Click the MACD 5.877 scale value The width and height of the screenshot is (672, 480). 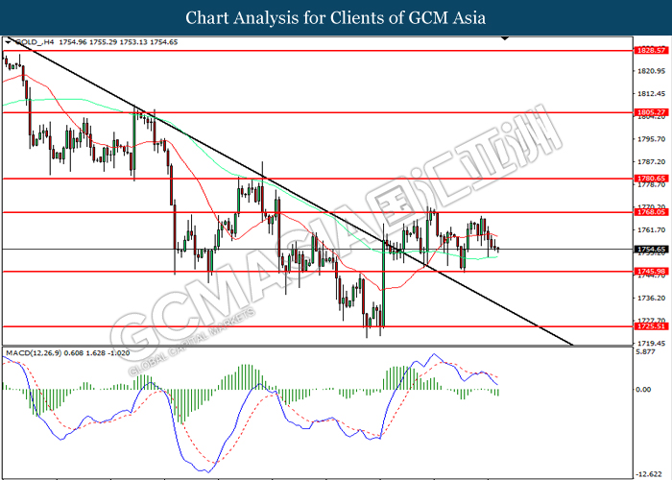[646, 352]
